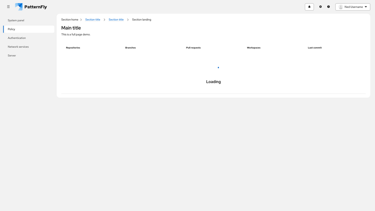Expand the Ned Username dropdown
The width and height of the screenshot is (375, 211).
pos(353,7)
